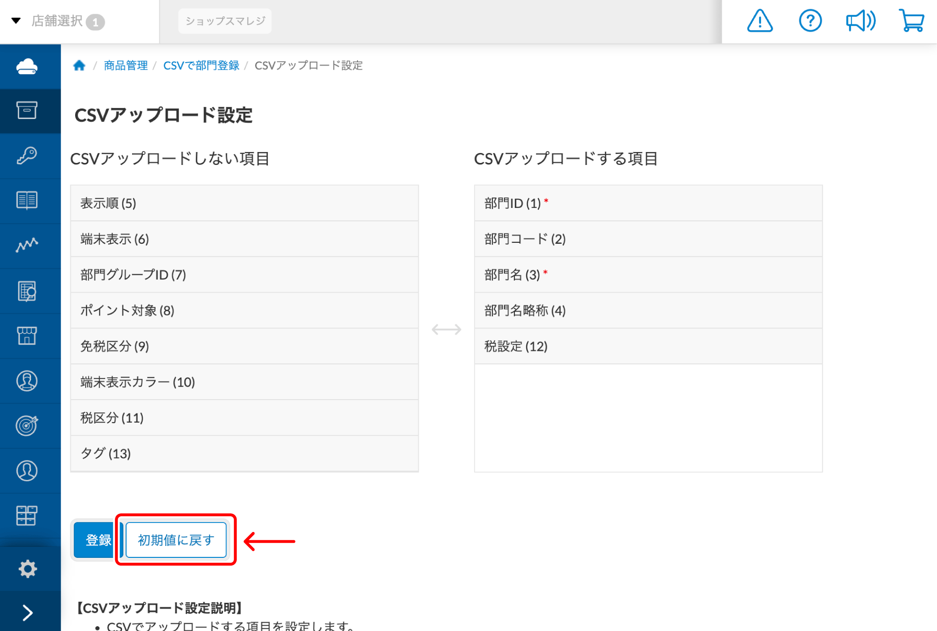The image size is (937, 631).
Task: Select ポイント対象 (8) item
Action: (x=244, y=310)
